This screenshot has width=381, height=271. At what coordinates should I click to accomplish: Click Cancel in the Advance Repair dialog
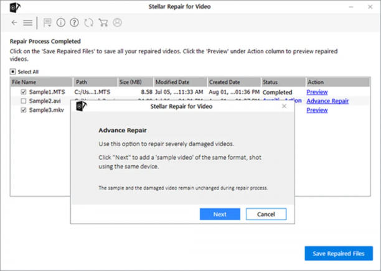coord(266,214)
